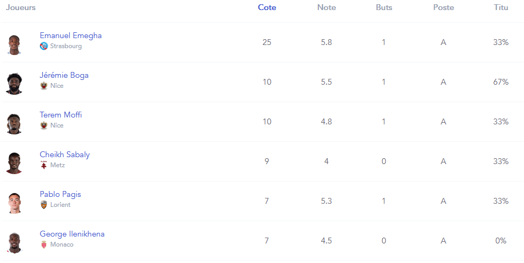Sort by the Buts column header

pos(384,7)
